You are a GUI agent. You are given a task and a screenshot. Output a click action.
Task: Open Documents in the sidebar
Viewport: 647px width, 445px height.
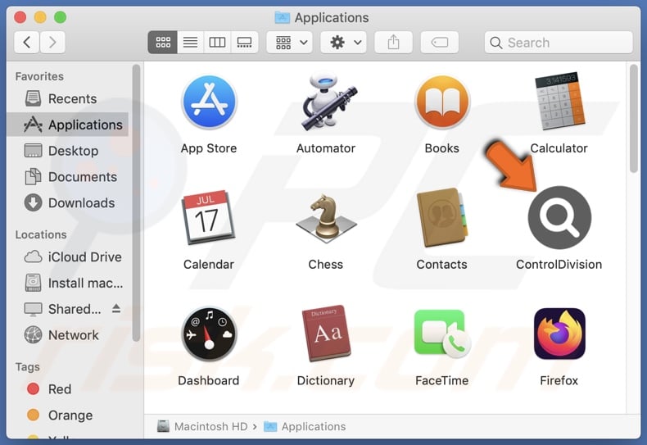coord(67,177)
